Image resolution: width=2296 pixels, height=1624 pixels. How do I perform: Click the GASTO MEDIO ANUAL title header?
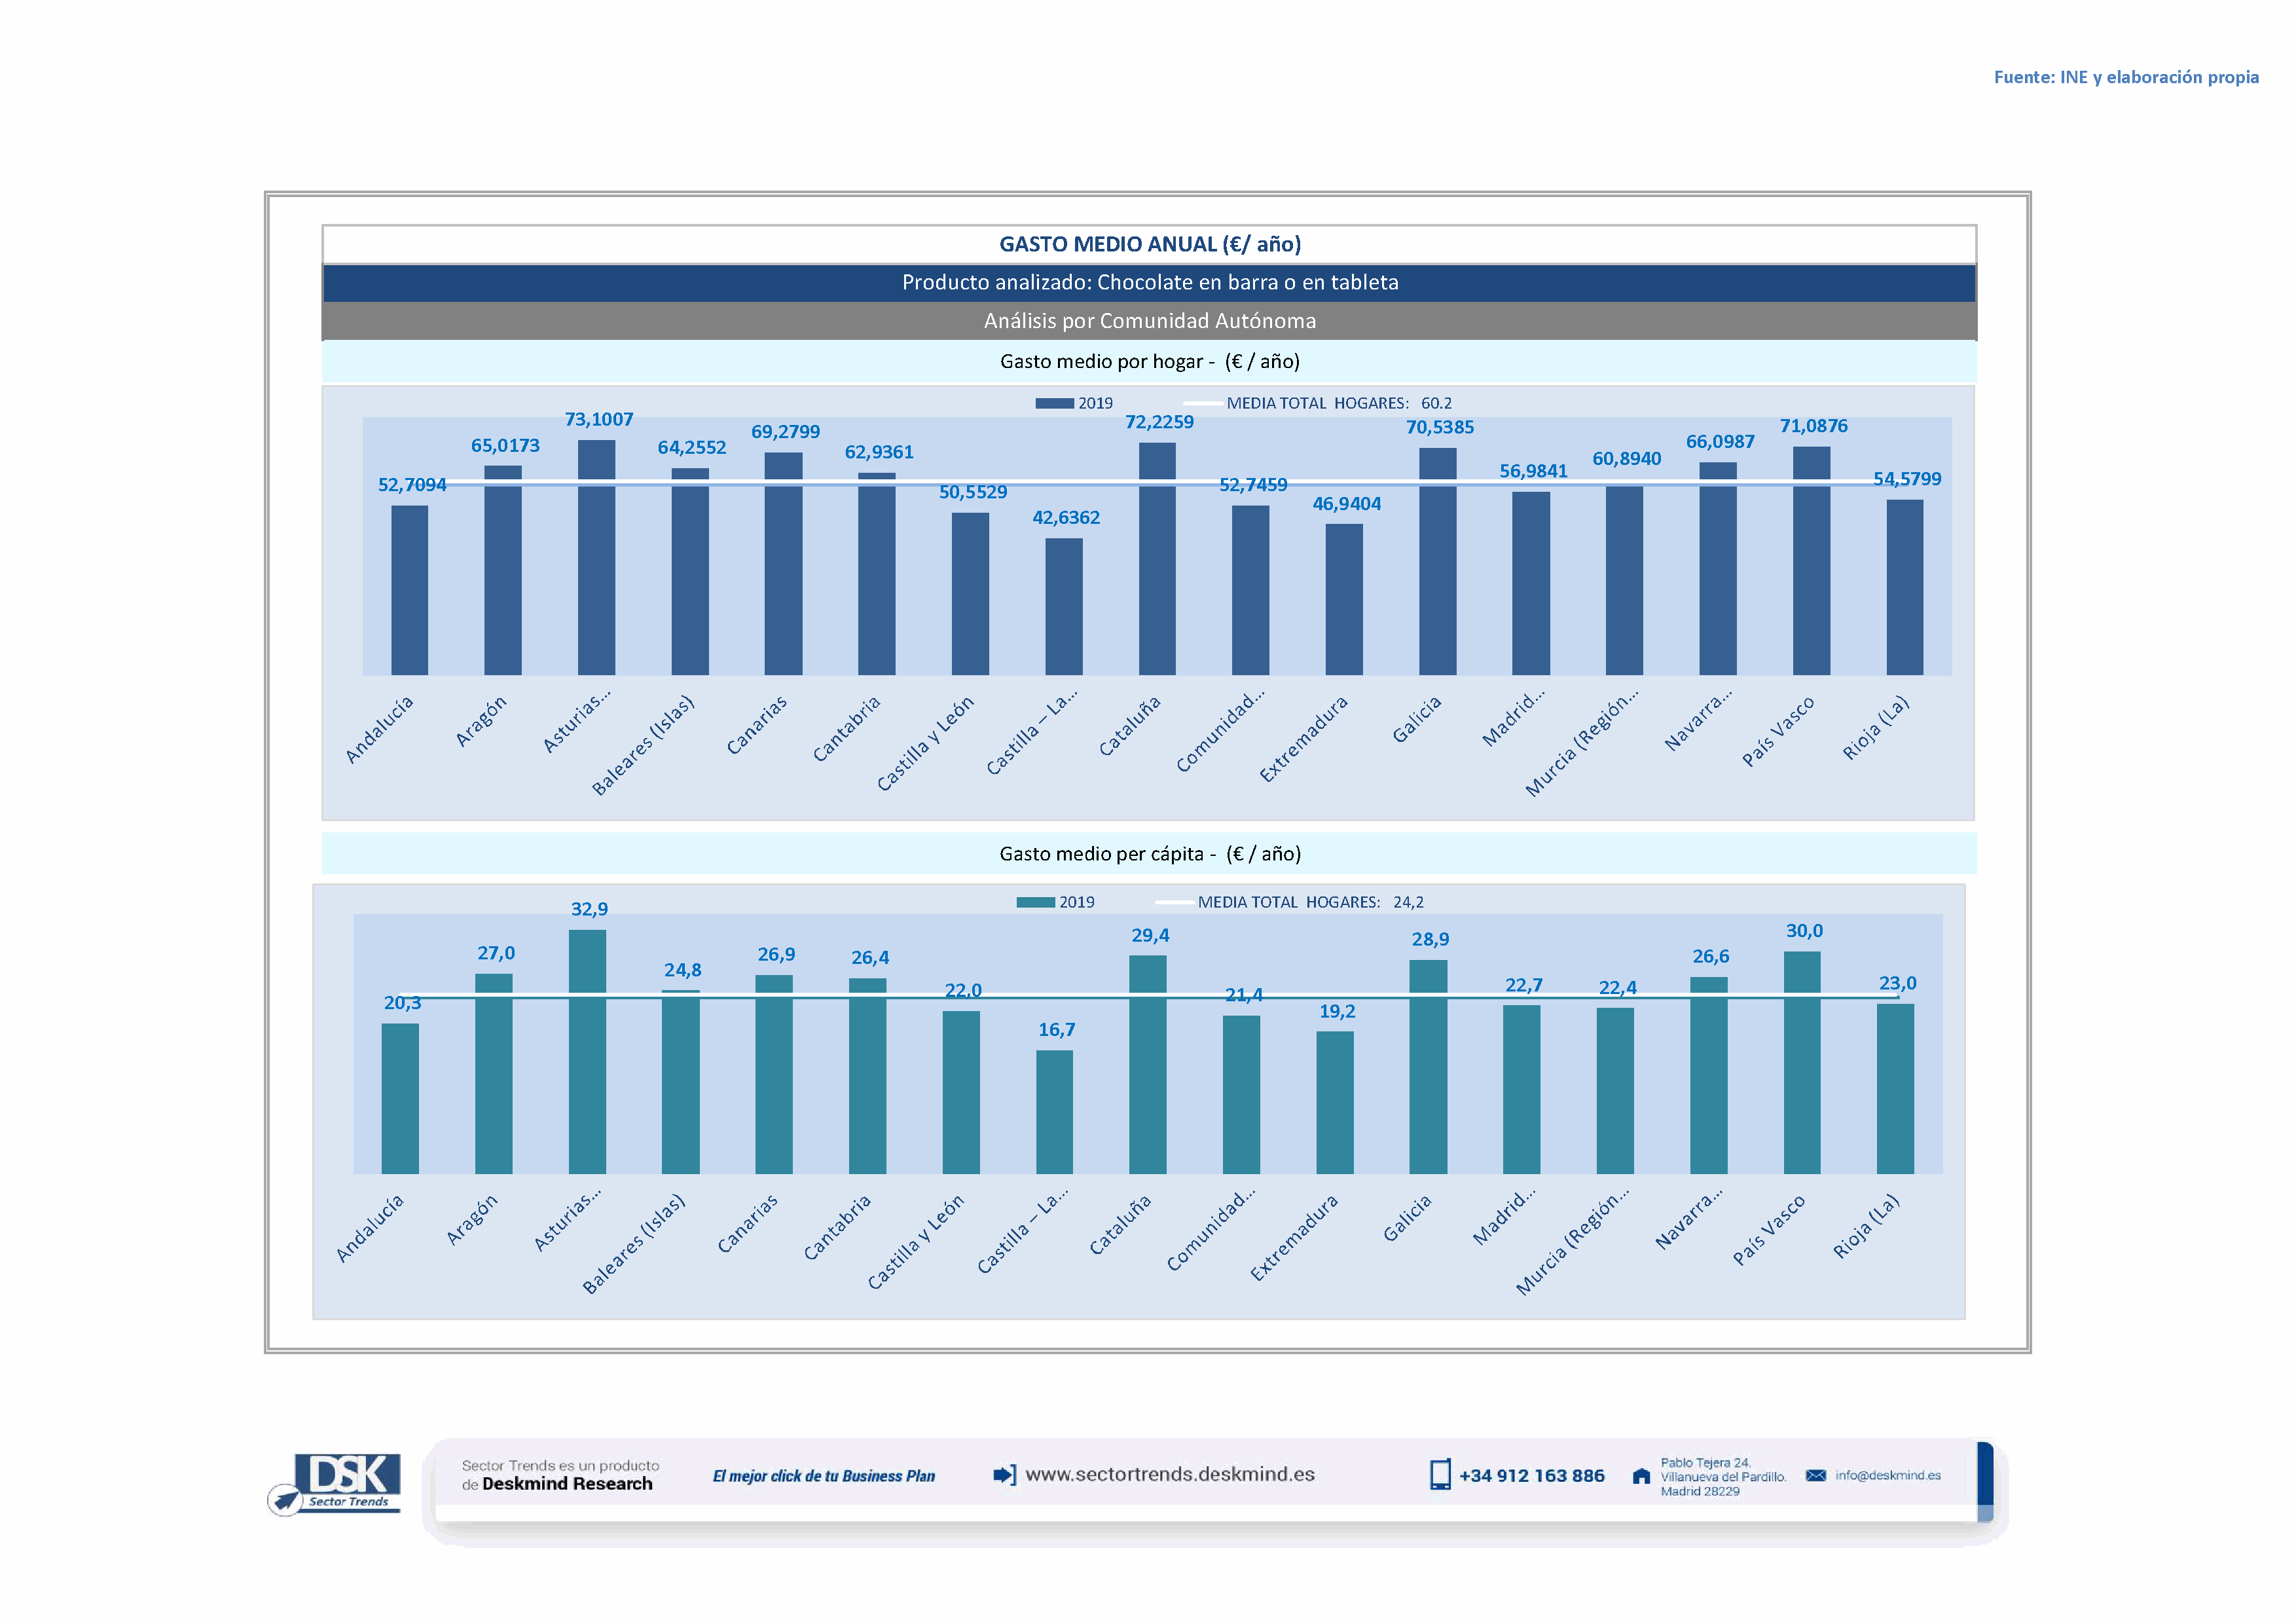[1149, 244]
